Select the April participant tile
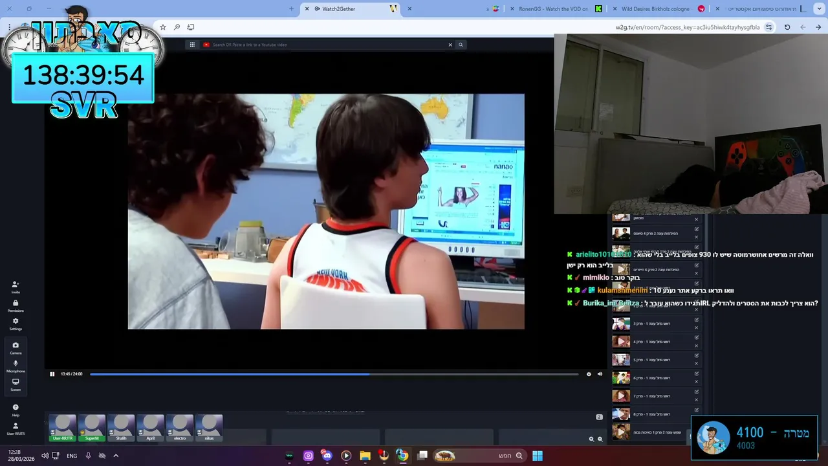 [x=151, y=428]
